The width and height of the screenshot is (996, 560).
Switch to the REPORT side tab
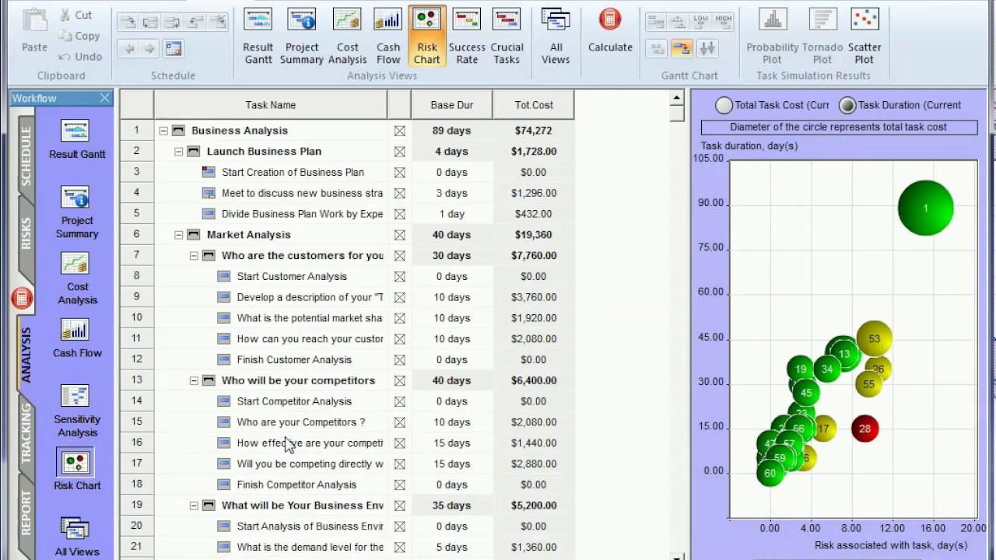pos(26,512)
